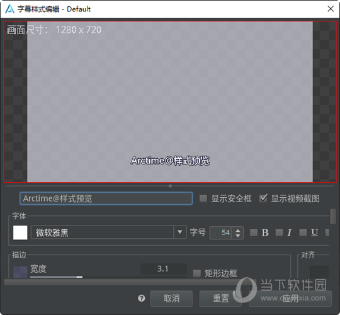Click the subtitle preview text in canvas
The width and height of the screenshot is (340, 315).
tap(170, 161)
